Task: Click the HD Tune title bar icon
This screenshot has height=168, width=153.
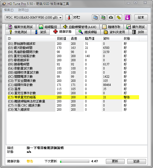Action: (4, 4)
